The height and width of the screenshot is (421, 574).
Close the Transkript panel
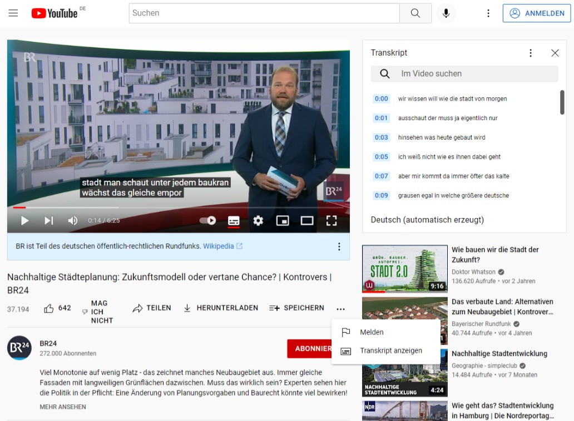555,53
